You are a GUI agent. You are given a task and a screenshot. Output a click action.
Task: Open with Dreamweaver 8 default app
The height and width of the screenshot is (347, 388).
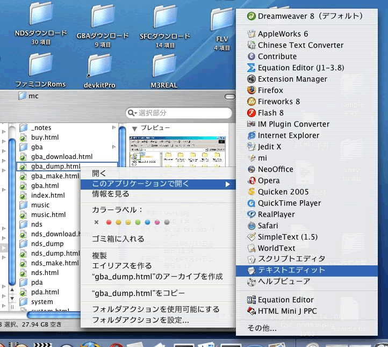307,16
